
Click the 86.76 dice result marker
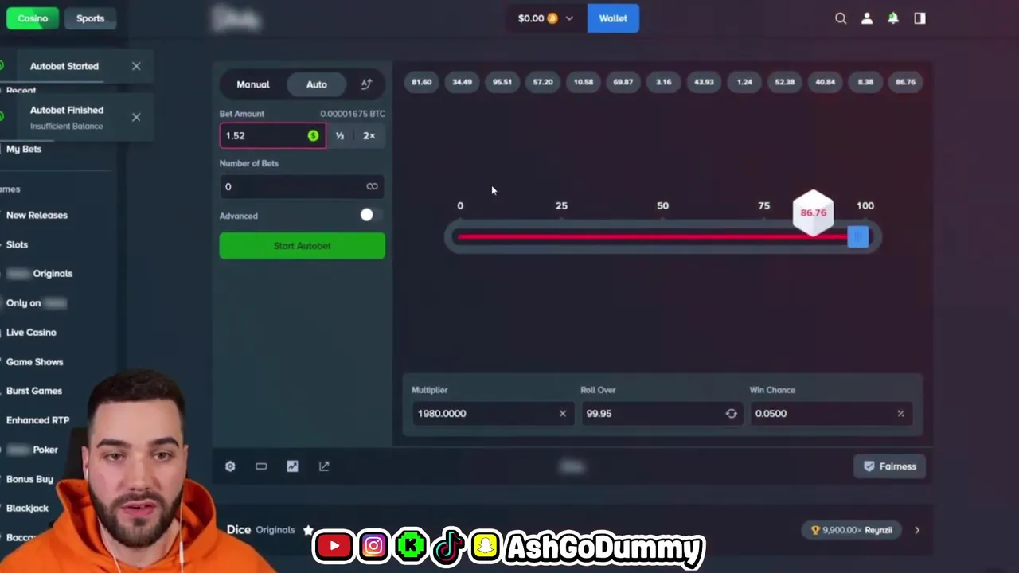point(814,212)
